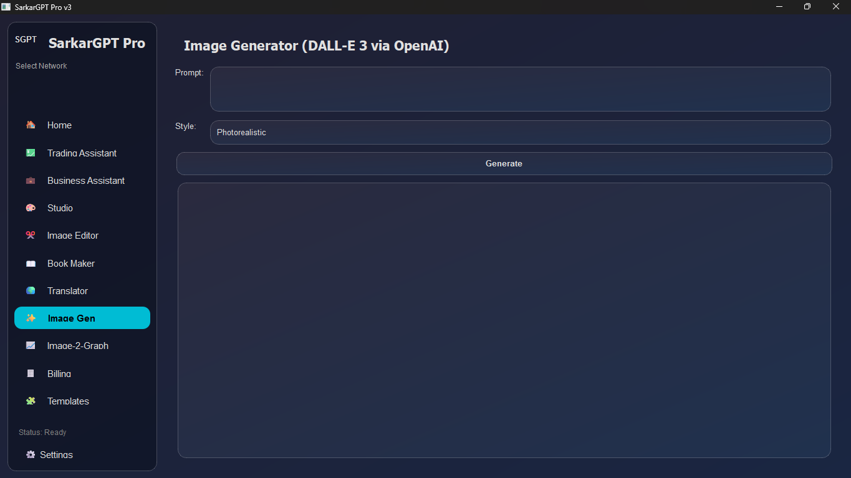Click the SarkarGPT Pro sidebar title
The image size is (851, 478).
click(x=97, y=43)
